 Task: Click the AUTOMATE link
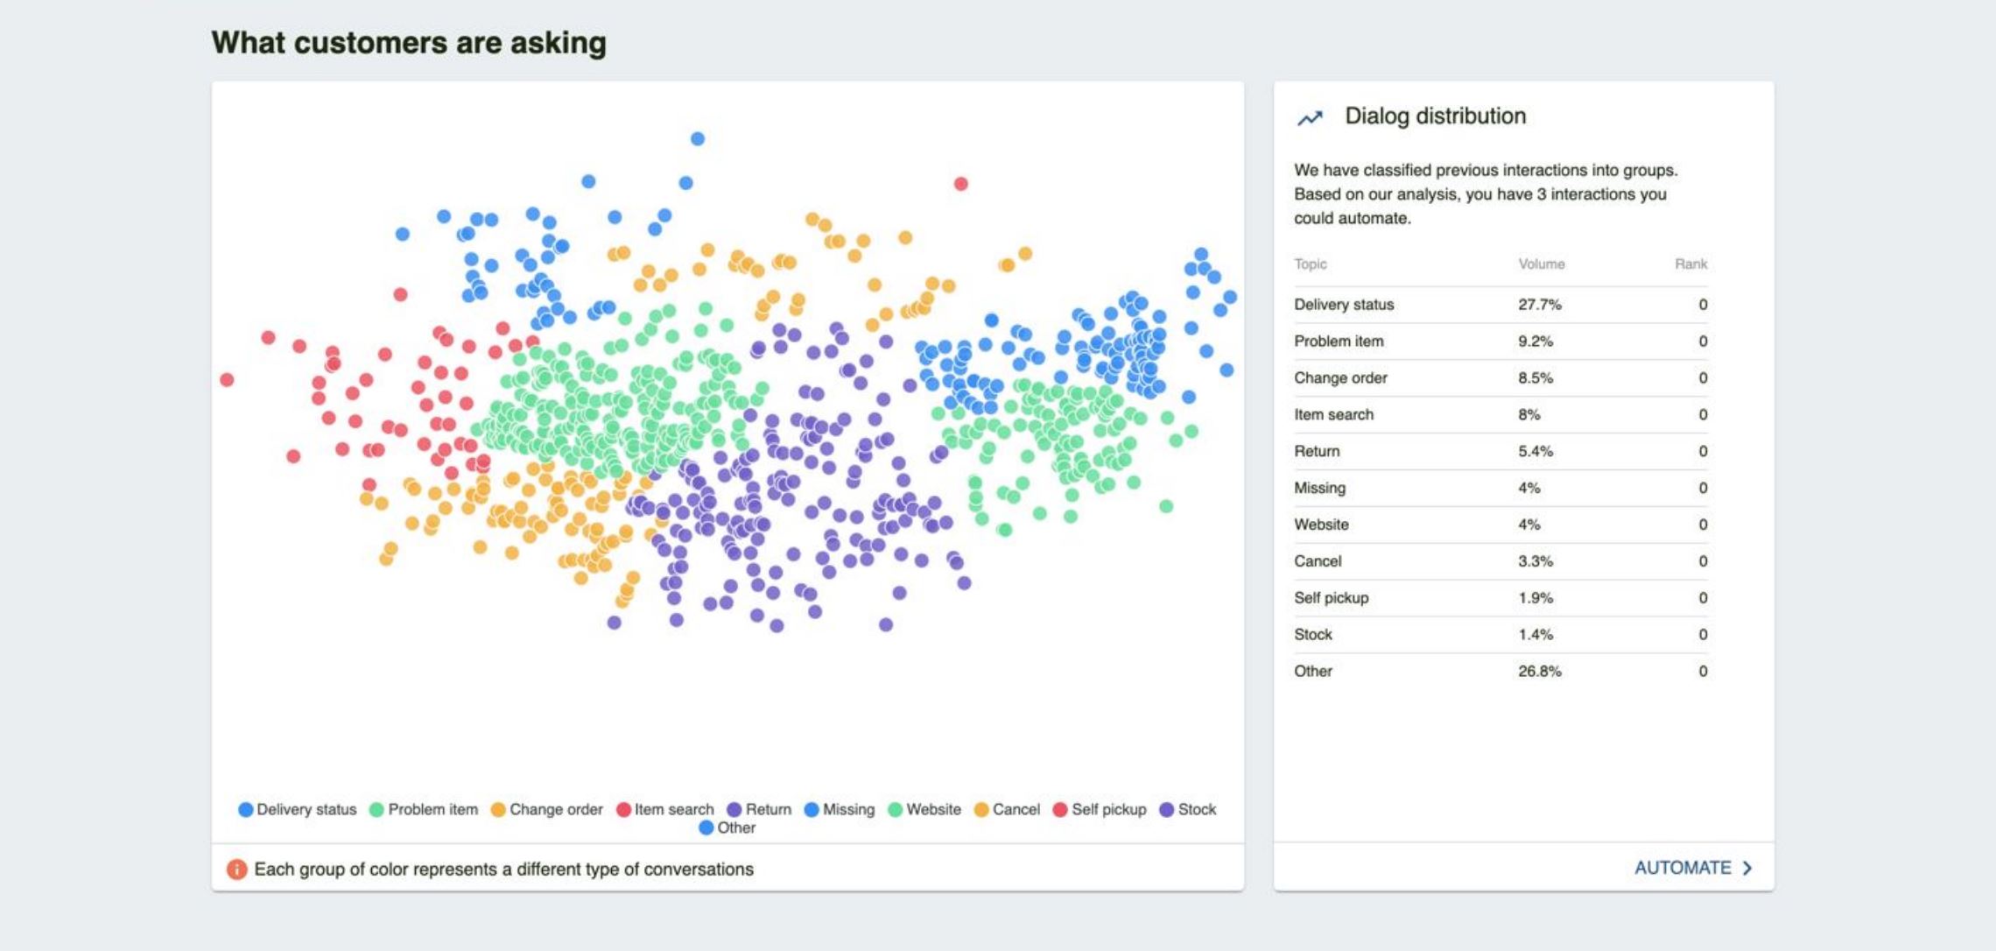click(1682, 868)
